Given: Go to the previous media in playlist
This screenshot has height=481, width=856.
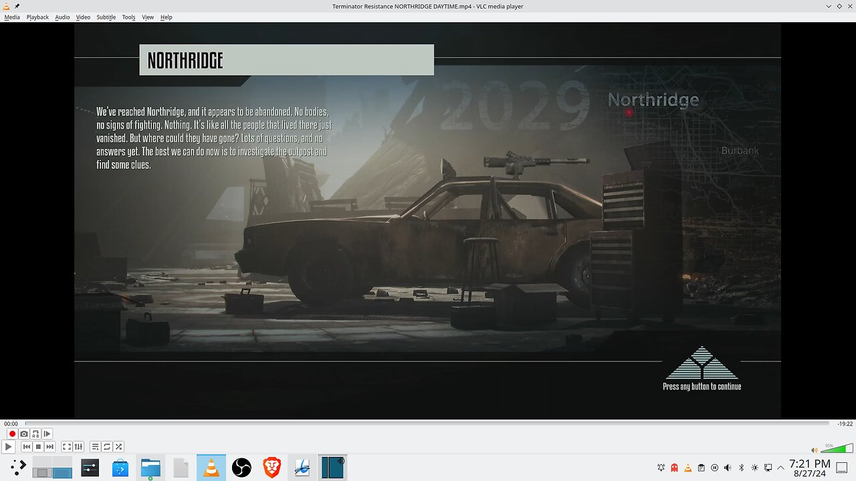Looking at the screenshot, I should (27, 447).
